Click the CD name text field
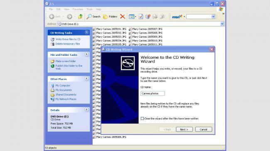Viewport: 270px width, 151px height. coord(152,93)
